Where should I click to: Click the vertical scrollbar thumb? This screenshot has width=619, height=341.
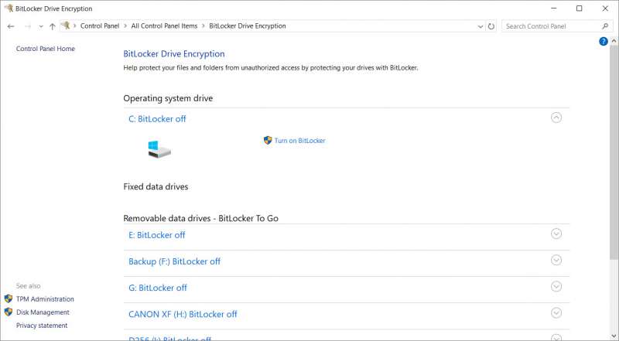[x=614, y=152]
